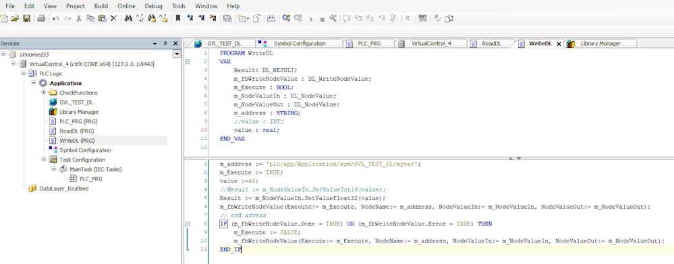Open the Debug menu
674x264 pixels.
click(153, 6)
